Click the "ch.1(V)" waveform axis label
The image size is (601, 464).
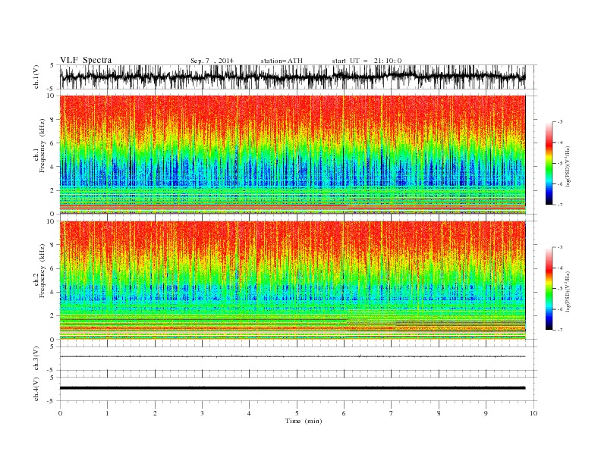[x=36, y=77]
